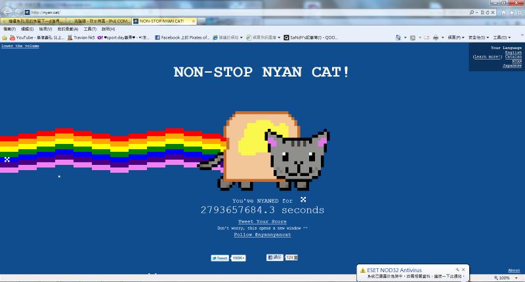Expand the Print dropdown arrow
The height and width of the screenshot is (282, 525).
click(x=442, y=38)
